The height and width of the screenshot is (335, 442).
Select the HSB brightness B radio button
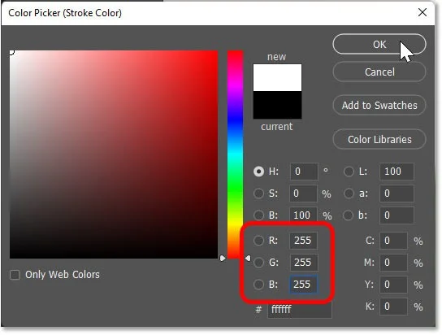pos(258,215)
